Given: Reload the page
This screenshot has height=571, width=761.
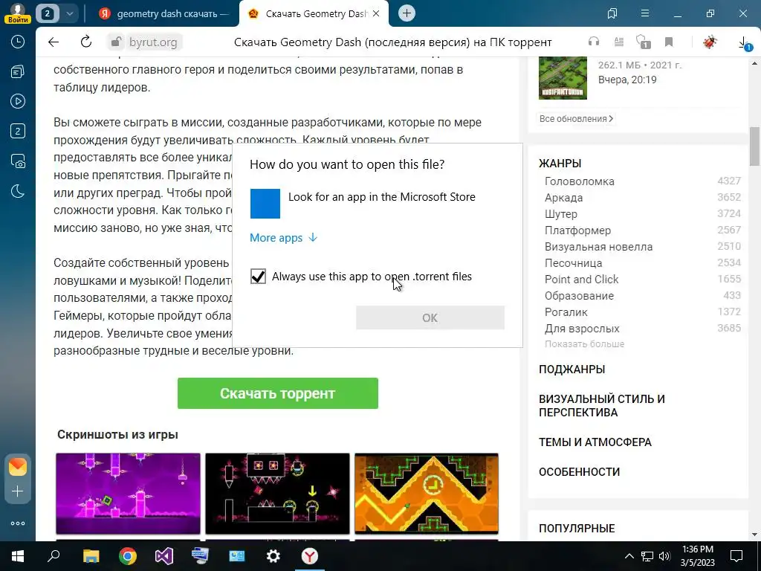Looking at the screenshot, I should pyautogui.click(x=86, y=42).
